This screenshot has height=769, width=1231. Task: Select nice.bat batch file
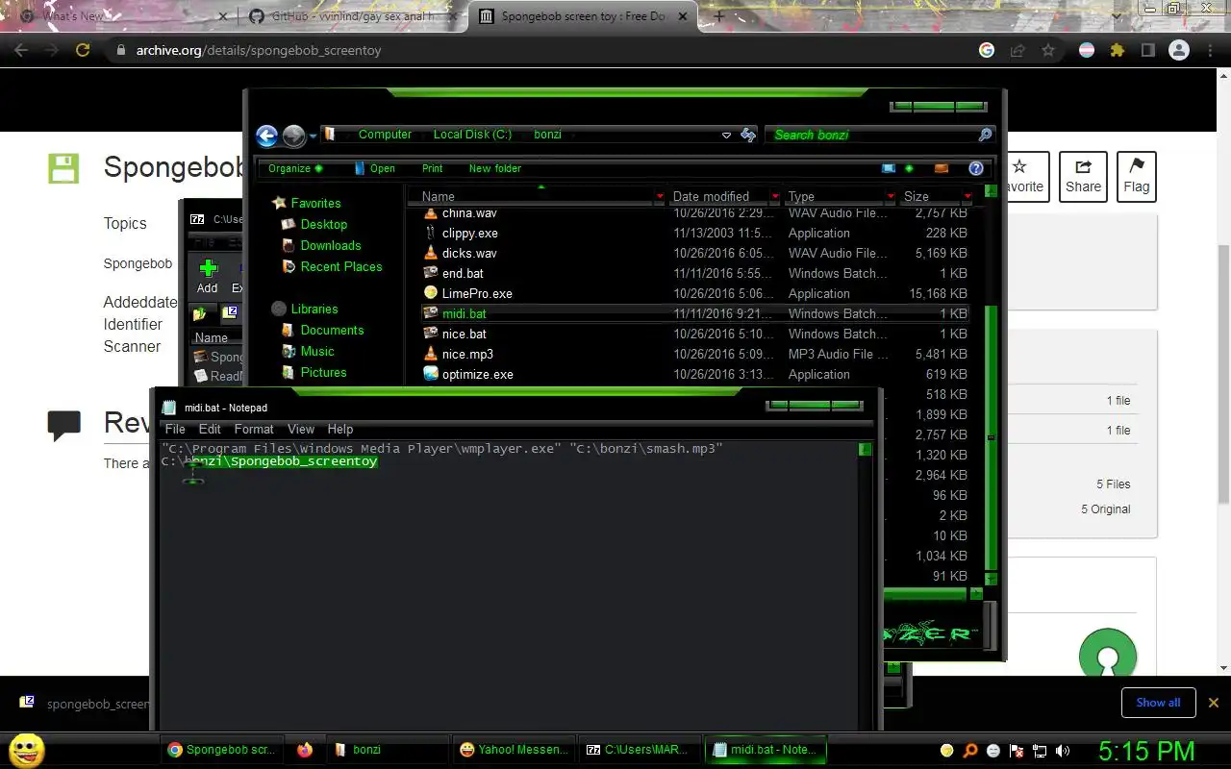tap(464, 334)
